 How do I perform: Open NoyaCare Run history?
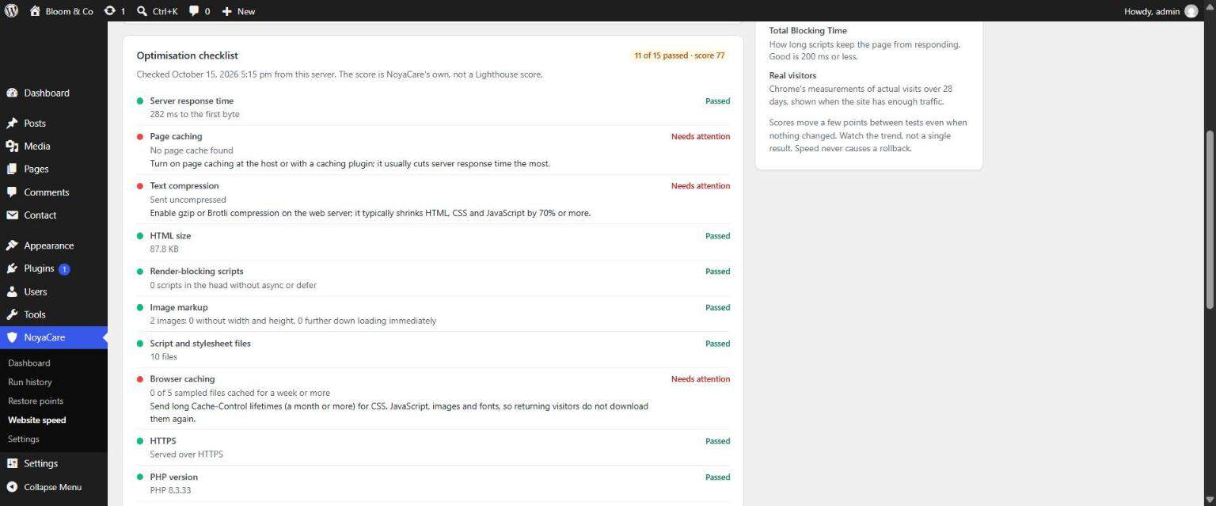[30, 382]
